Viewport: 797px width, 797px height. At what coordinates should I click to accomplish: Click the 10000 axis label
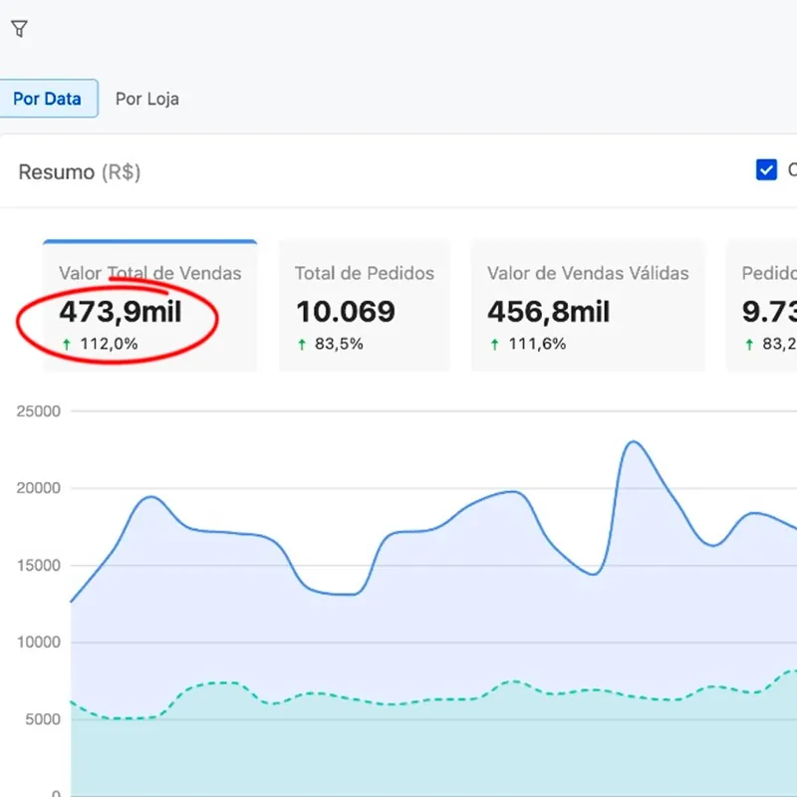click(39, 643)
